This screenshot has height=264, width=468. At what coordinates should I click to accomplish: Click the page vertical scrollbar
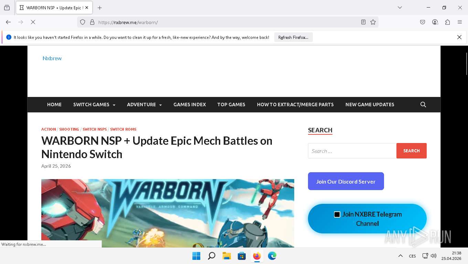tap(466, 64)
